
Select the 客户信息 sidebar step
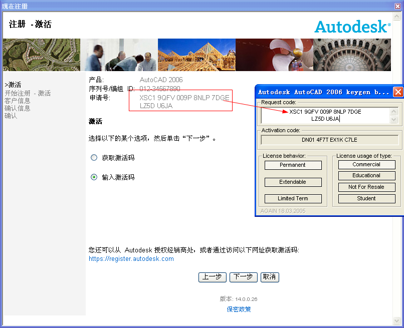coord(17,101)
